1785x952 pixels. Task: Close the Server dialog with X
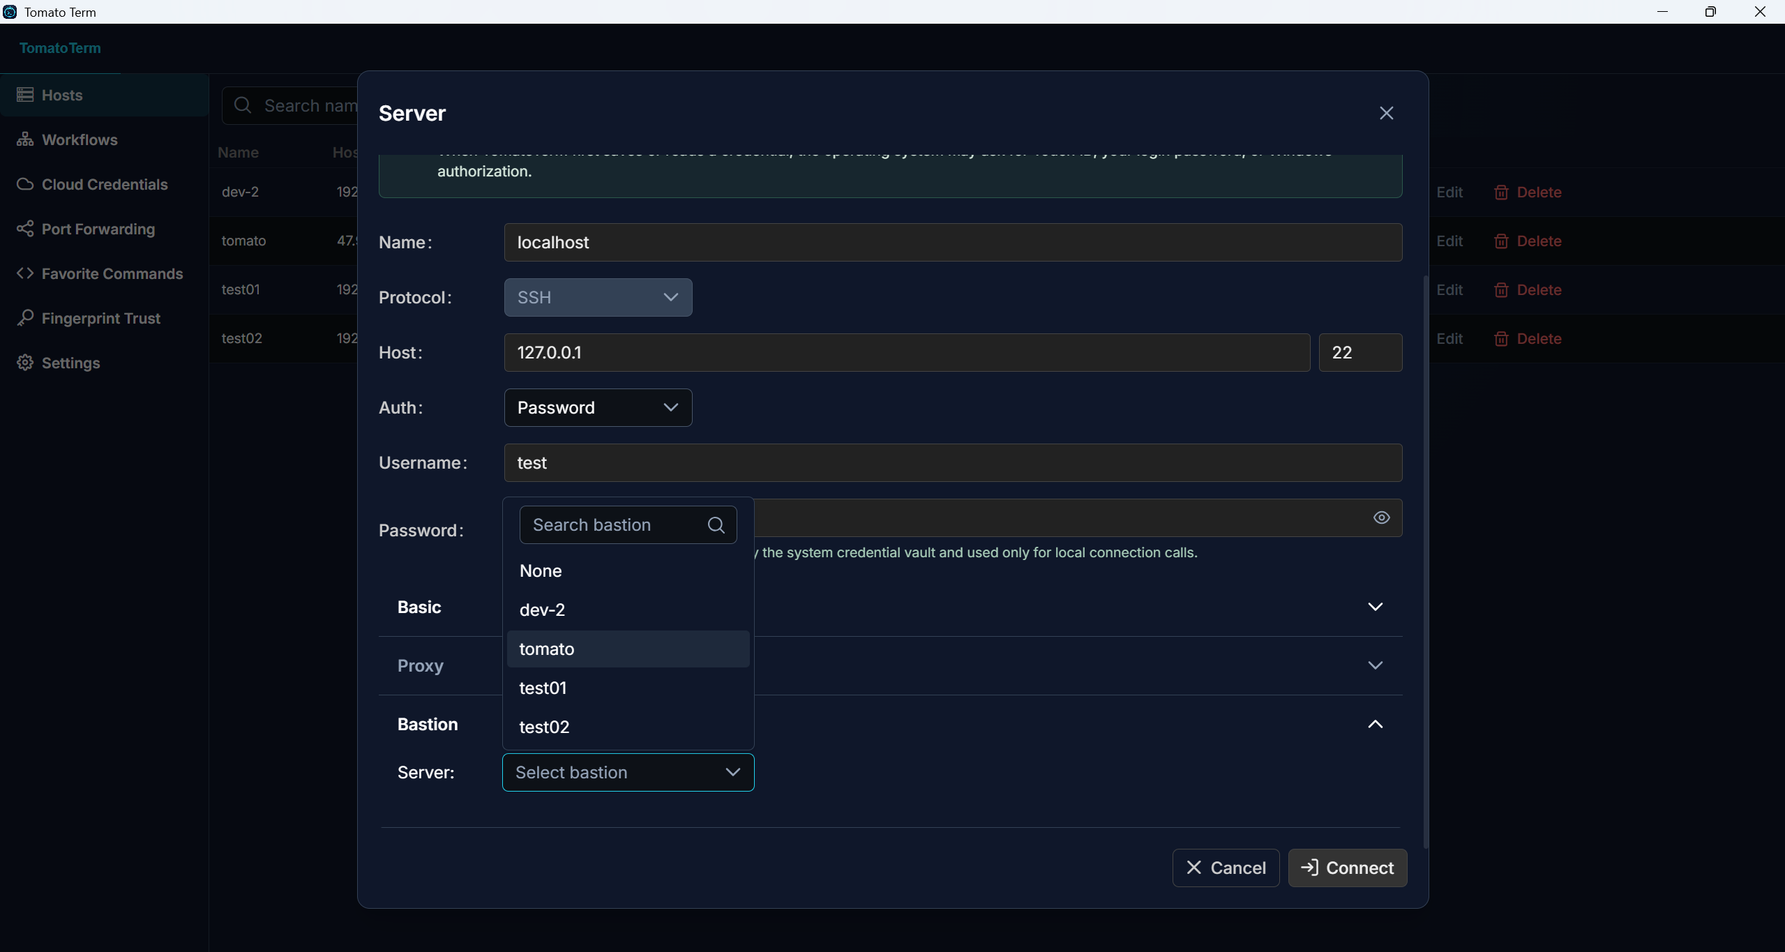coord(1386,113)
